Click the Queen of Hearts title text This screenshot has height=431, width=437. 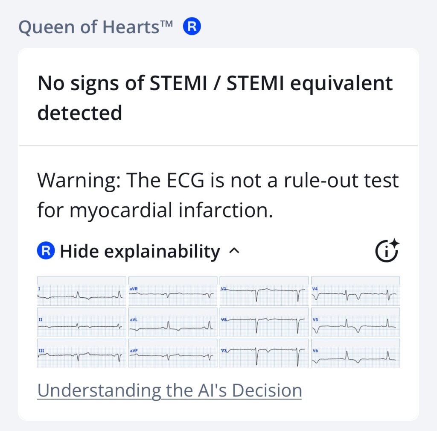coord(96,28)
